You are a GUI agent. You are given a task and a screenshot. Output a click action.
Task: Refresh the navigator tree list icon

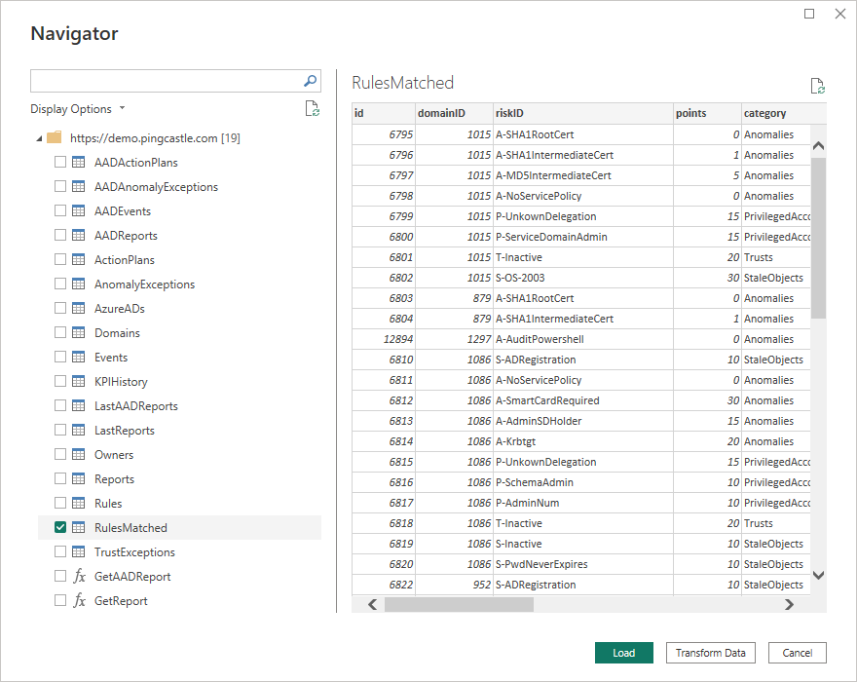pyautogui.click(x=312, y=108)
